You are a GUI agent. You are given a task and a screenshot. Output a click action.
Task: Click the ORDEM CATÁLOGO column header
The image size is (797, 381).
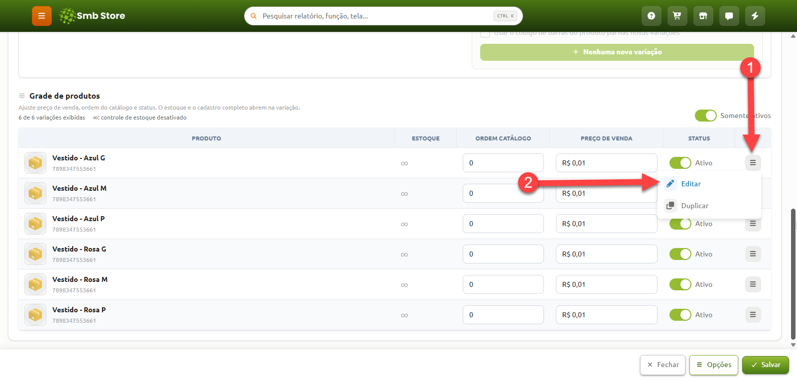click(x=503, y=138)
